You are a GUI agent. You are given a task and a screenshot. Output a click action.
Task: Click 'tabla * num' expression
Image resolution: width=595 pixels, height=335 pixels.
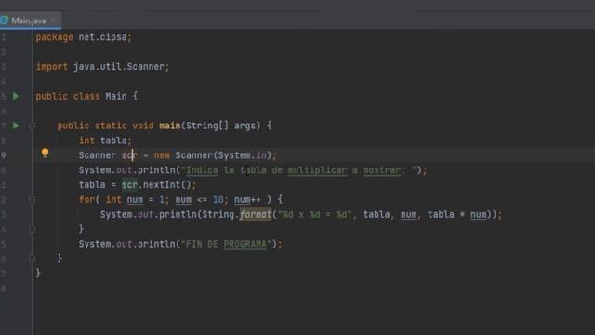[x=456, y=215]
